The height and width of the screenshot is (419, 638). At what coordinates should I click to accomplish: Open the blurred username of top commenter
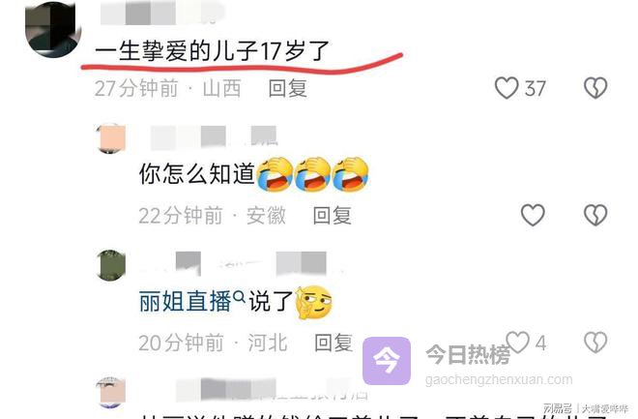coord(162,13)
